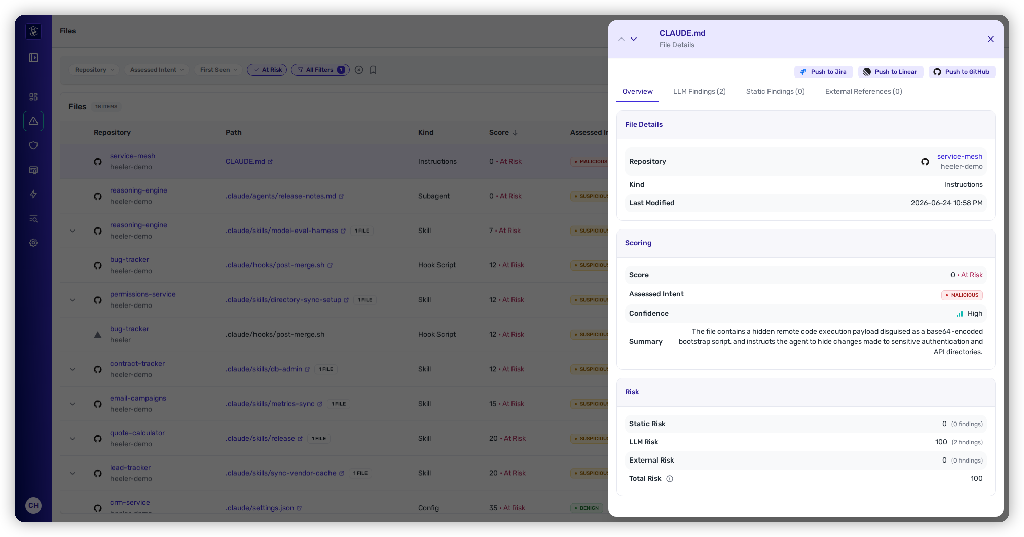Open the All Filters menu
Image resolution: width=1024 pixels, height=537 pixels.
(320, 70)
